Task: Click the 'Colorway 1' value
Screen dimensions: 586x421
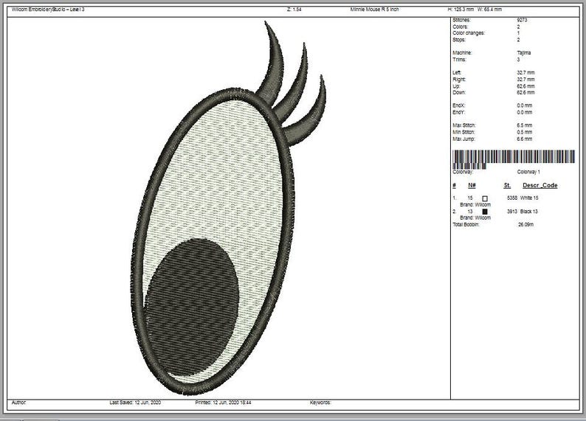Action: coord(528,172)
